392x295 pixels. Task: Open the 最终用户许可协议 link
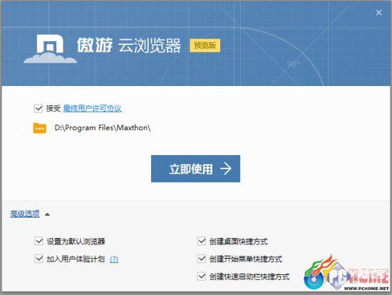click(92, 109)
